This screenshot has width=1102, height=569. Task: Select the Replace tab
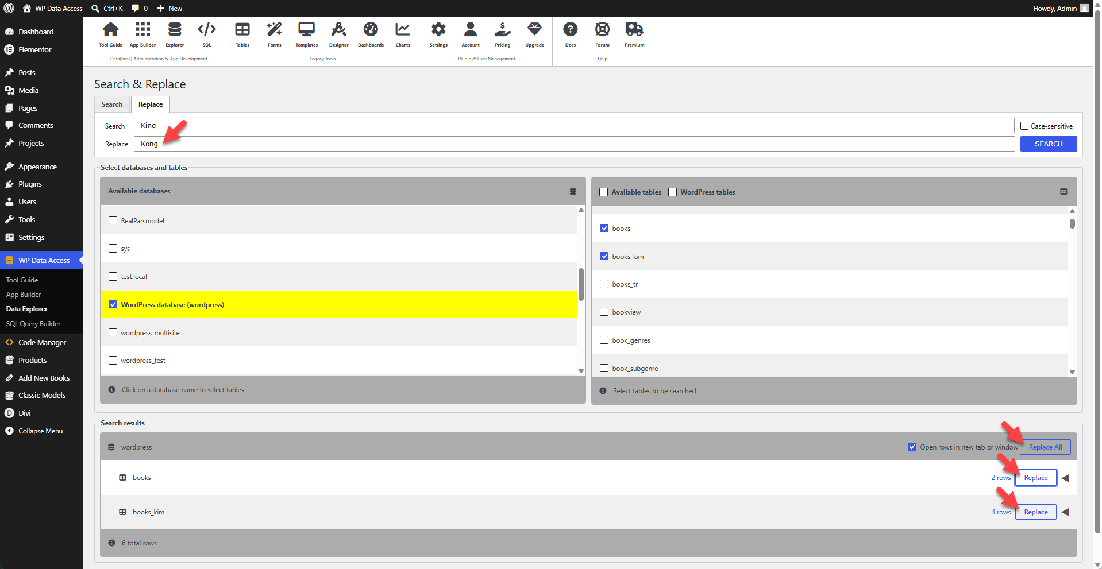tap(151, 104)
